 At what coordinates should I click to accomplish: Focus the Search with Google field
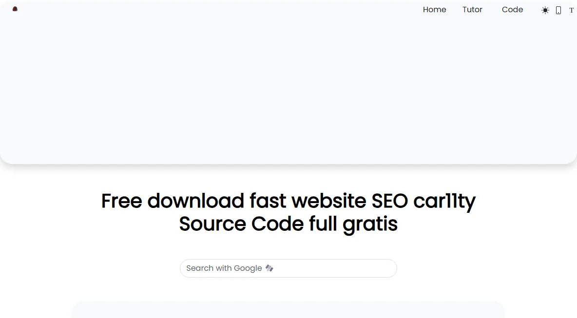point(288,268)
